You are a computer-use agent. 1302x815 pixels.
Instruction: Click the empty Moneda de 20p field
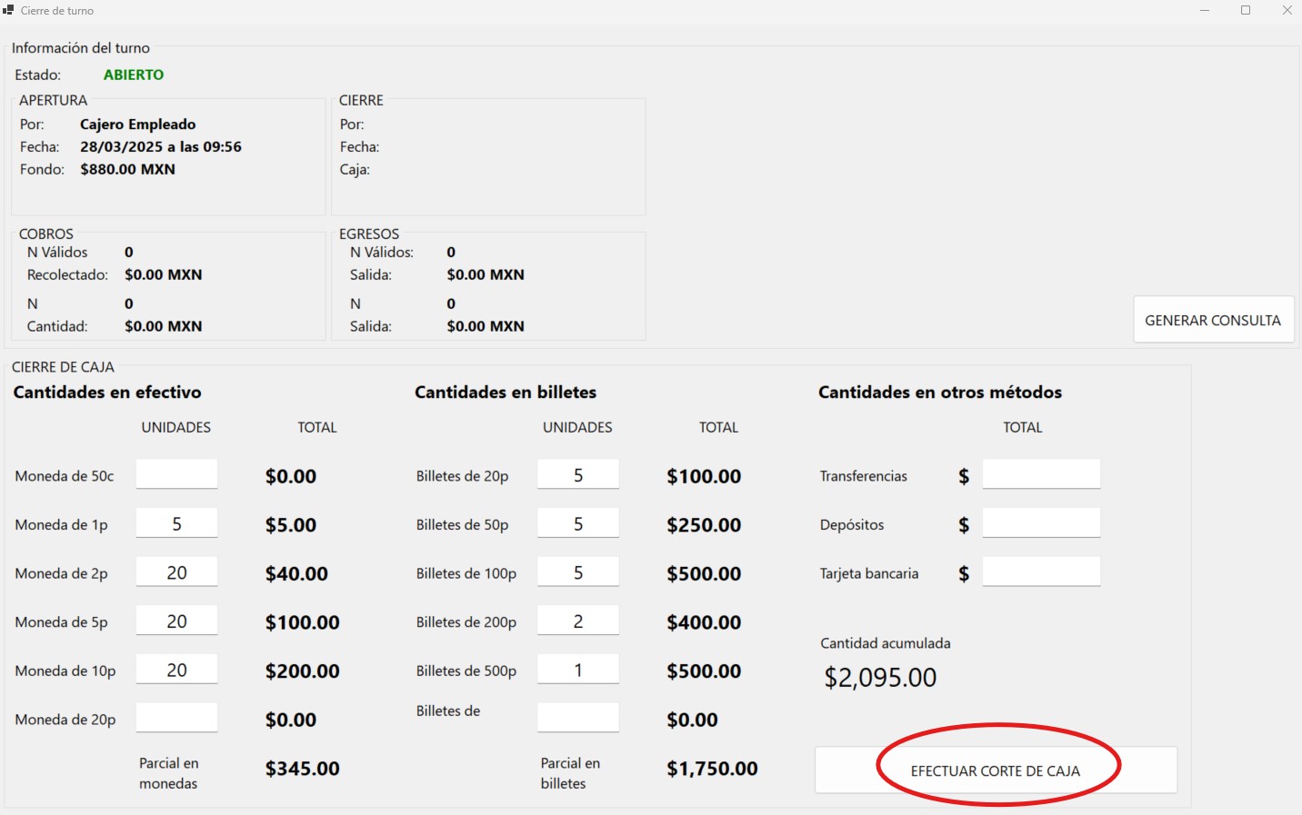[x=176, y=718]
